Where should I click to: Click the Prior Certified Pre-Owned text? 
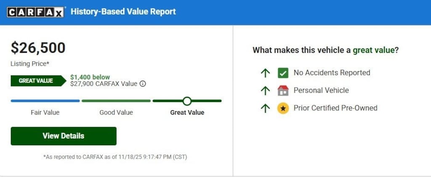pos(335,108)
